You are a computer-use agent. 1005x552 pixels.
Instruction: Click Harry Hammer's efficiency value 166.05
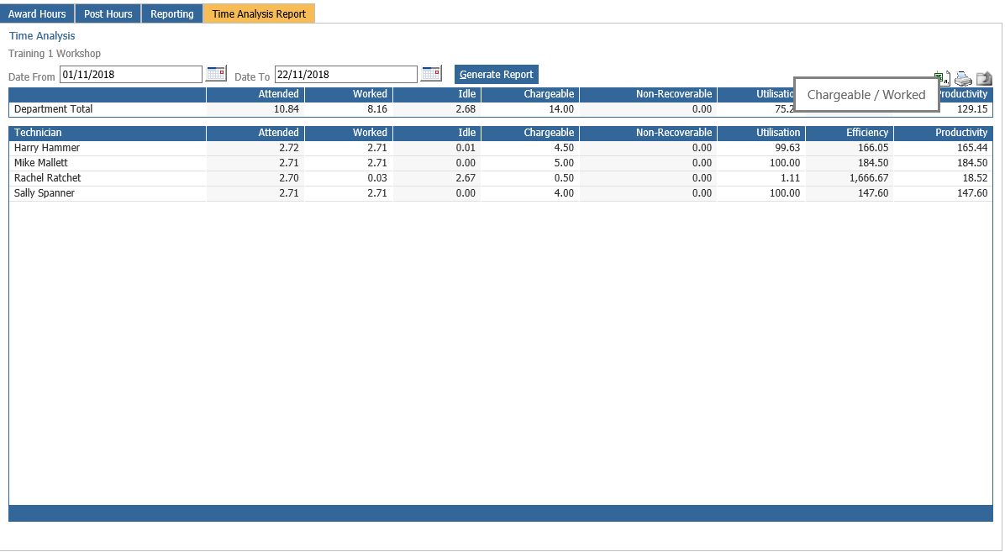tap(873, 148)
